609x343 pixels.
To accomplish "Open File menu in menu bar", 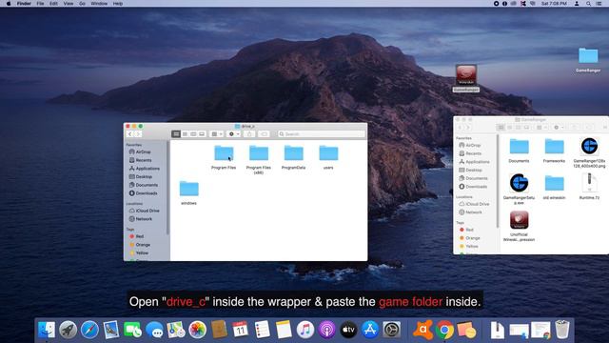I will point(40,4).
